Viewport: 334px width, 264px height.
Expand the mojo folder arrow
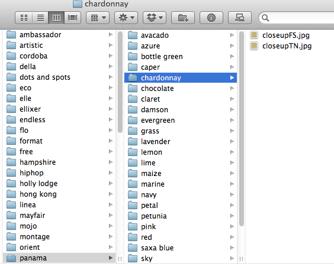click(111, 226)
